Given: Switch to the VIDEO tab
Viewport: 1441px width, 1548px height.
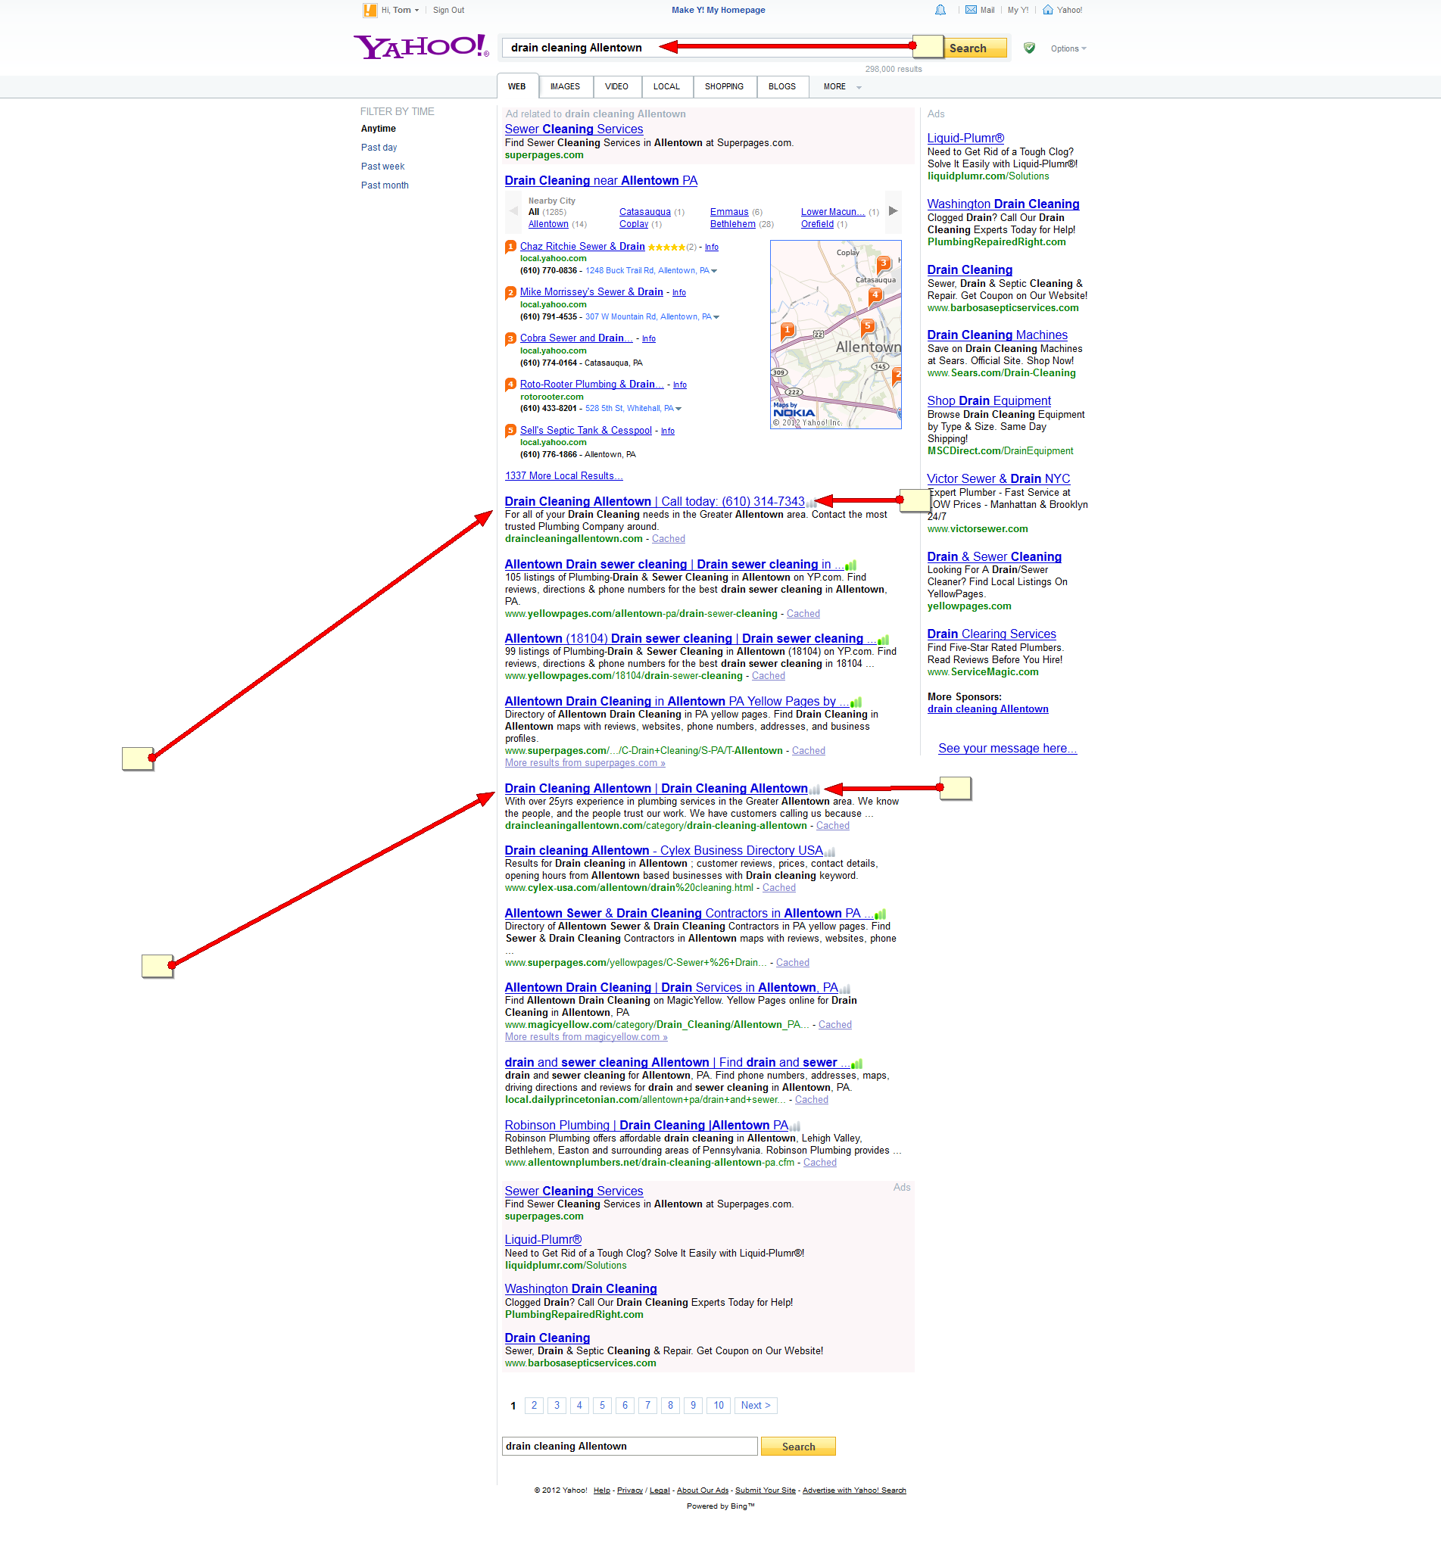Looking at the screenshot, I should pos(617,87).
